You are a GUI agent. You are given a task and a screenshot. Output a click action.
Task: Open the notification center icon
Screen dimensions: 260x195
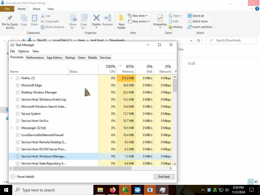pos(252,190)
